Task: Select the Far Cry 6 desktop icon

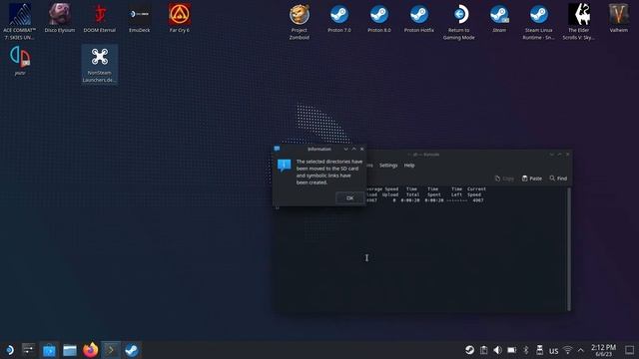Action: [180, 18]
